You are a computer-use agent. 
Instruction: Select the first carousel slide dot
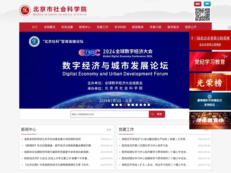pos(113,105)
